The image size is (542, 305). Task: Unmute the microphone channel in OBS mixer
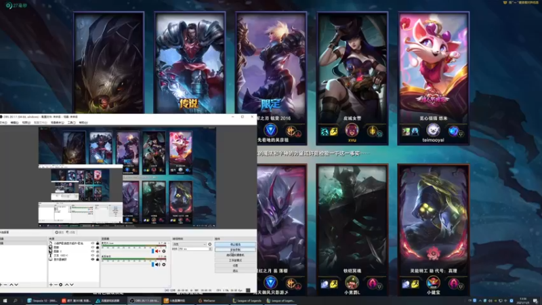157,251
